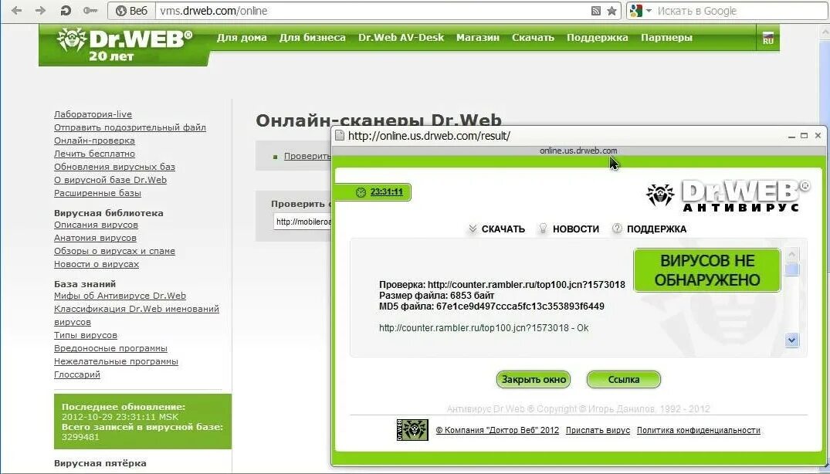This screenshot has height=474, width=830.
Task: Open Мифы об Антивирусе Dr.Web link
Action: click(x=120, y=296)
